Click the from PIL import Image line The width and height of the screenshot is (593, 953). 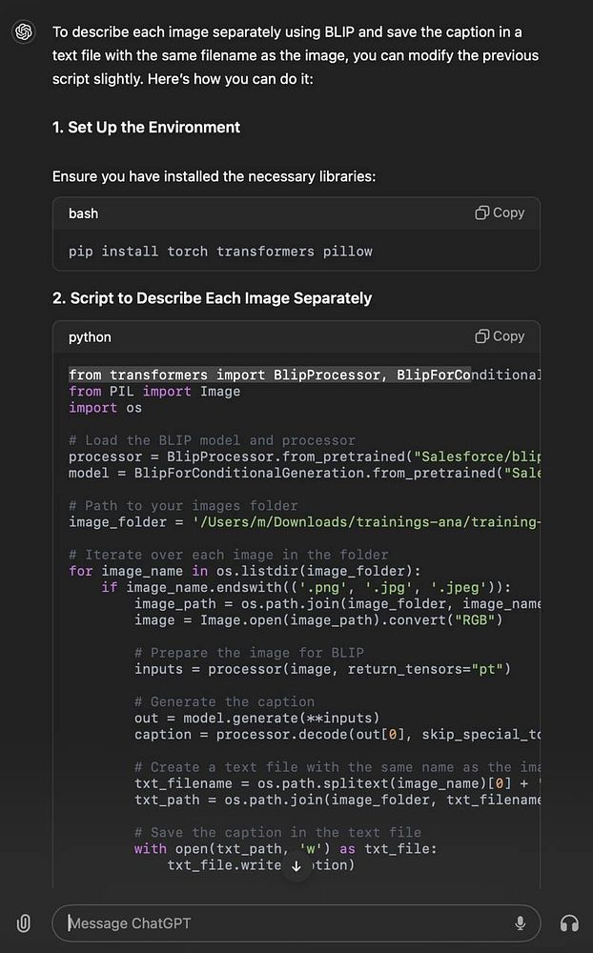[154, 391]
